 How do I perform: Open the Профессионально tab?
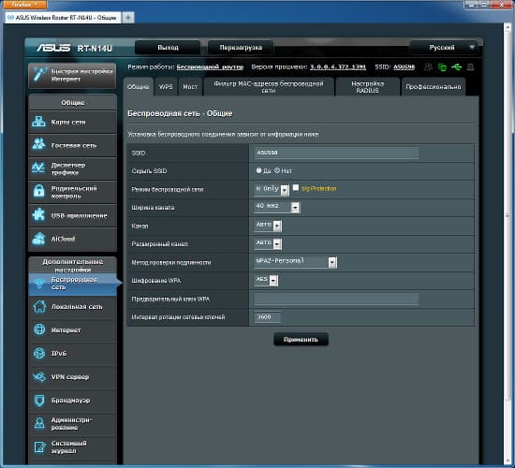coord(434,87)
